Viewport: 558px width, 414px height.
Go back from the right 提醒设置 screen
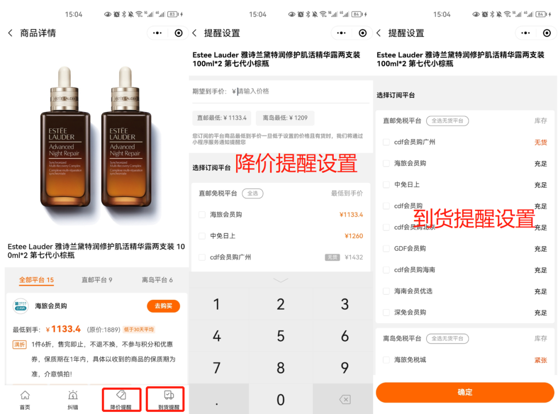tap(379, 33)
